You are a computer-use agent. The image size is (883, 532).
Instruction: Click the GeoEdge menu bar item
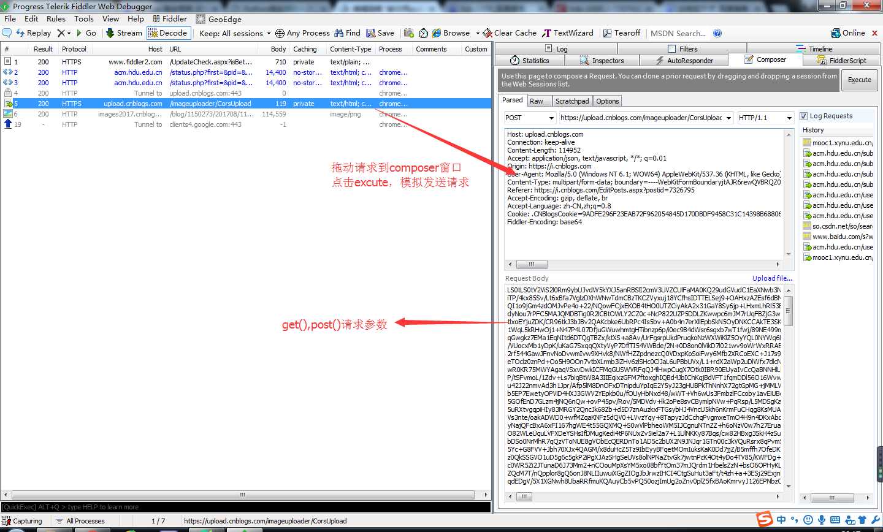[x=219, y=19]
